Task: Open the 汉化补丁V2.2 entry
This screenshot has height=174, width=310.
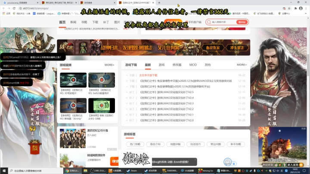Action: pos(167,109)
